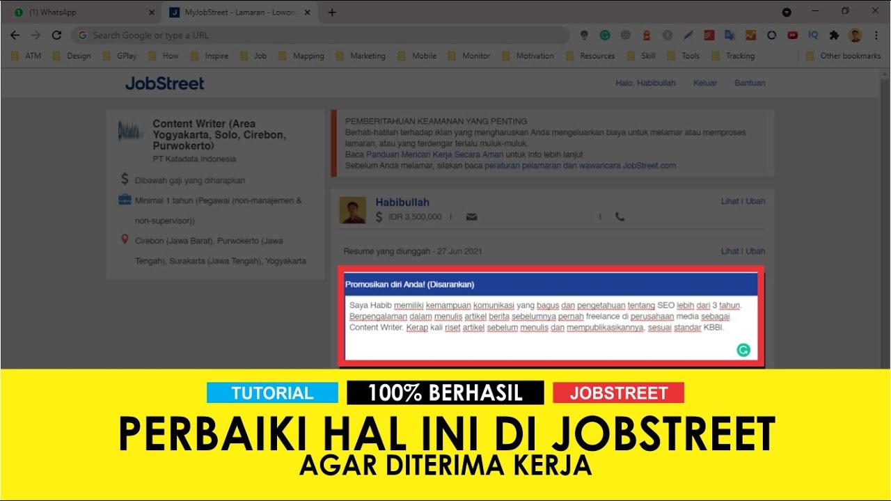Click Habibullah's profile photo thumbnail
This screenshot has height=501, width=891.
click(x=353, y=210)
